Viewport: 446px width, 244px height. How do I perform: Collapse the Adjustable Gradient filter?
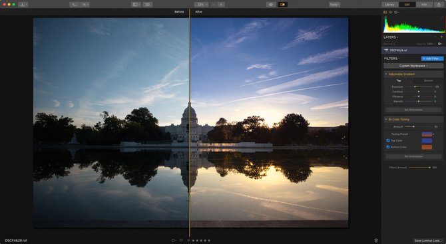[386, 74]
